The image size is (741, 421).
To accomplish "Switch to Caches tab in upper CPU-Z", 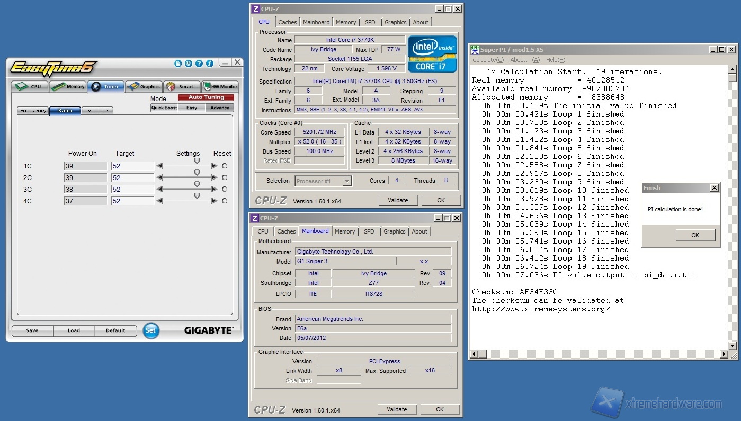I will [288, 22].
